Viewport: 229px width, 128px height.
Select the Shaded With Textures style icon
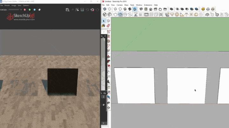coord(130,9)
